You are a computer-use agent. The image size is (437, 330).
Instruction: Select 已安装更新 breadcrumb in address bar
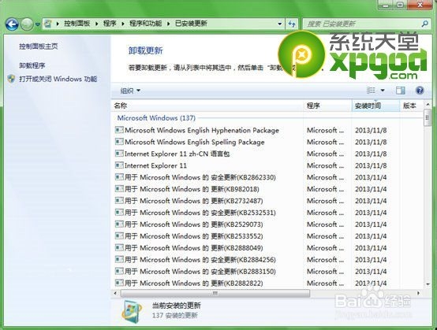191,24
